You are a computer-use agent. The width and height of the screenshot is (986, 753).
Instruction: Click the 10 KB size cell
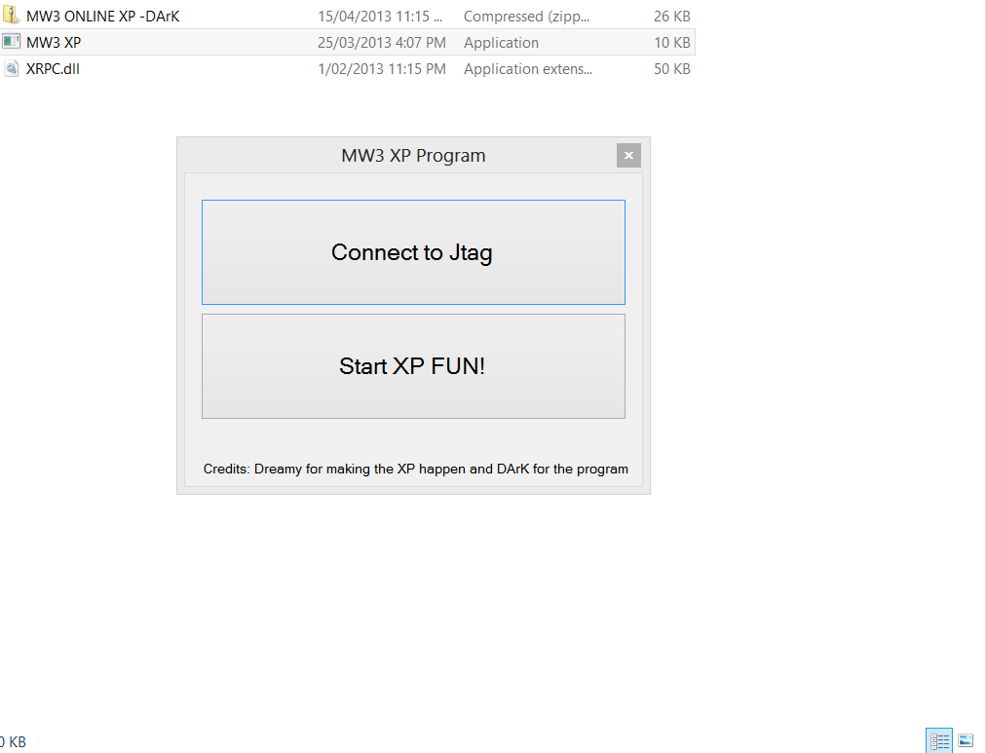coord(671,43)
